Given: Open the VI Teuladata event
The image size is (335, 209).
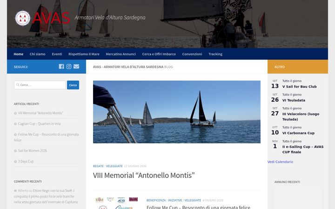Looking at the screenshot, I should coord(294,100).
